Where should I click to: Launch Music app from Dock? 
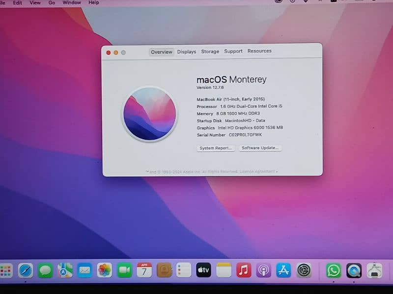(244, 270)
